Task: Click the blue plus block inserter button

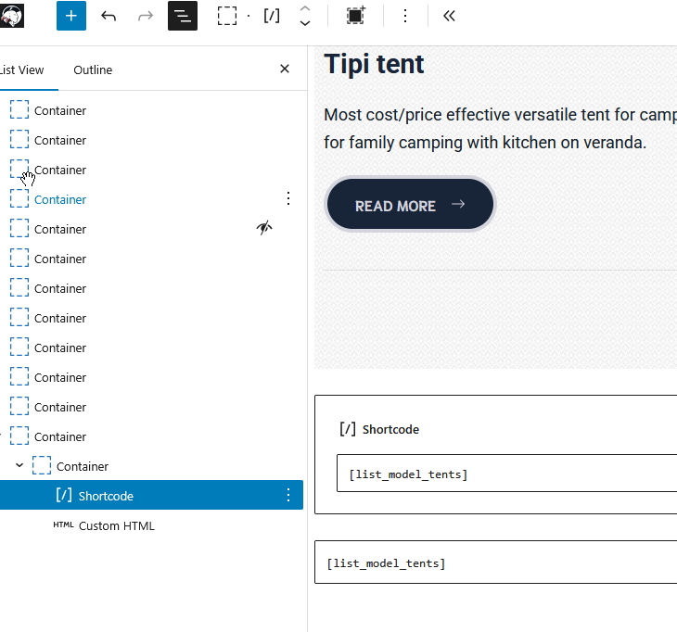Action: click(x=71, y=16)
